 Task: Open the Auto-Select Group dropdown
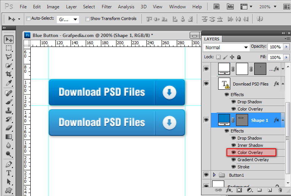pyautogui.click(x=68, y=19)
